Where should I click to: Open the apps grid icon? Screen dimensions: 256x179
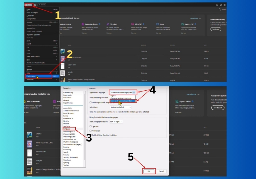[224, 5]
